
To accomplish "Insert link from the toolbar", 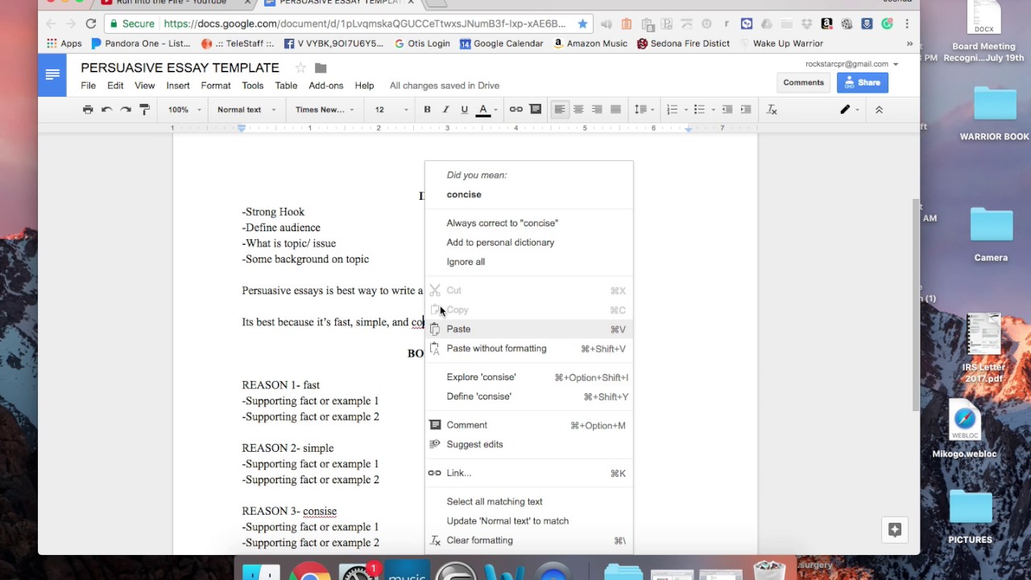I will coord(516,110).
